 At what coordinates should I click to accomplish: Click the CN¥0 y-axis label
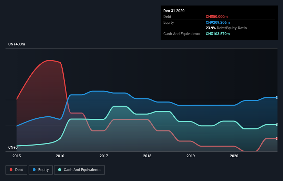13,147
